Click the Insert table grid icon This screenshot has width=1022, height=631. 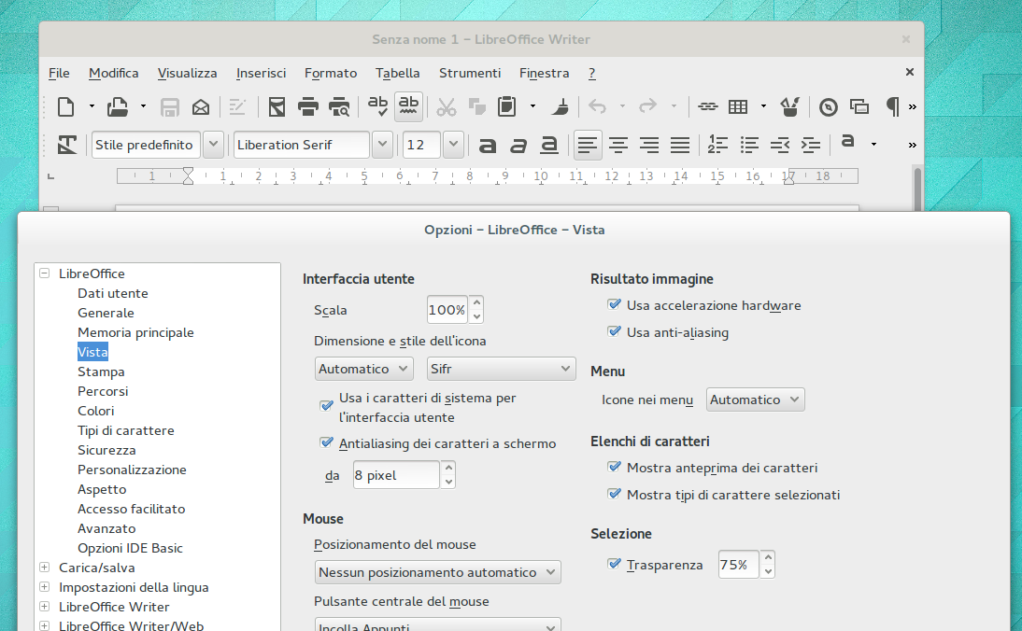[x=738, y=106]
